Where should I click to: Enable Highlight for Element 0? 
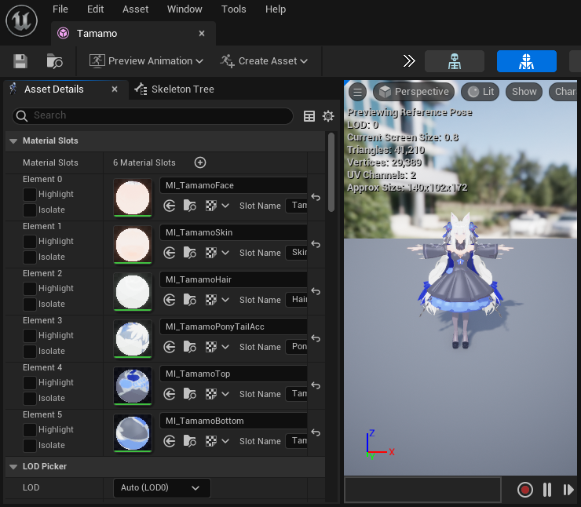tap(30, 194)
